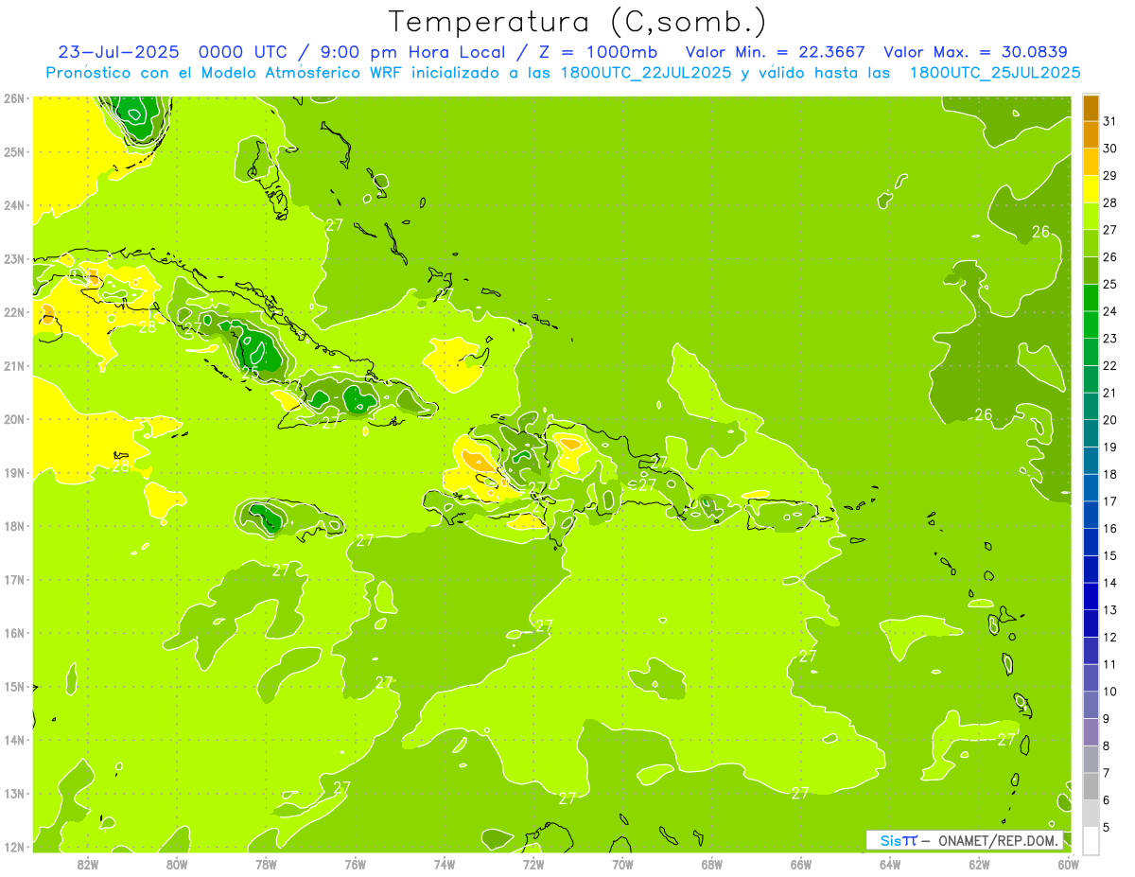
Task: Click the "22N" latitude axis label
Action: click(x=14, y=312)
